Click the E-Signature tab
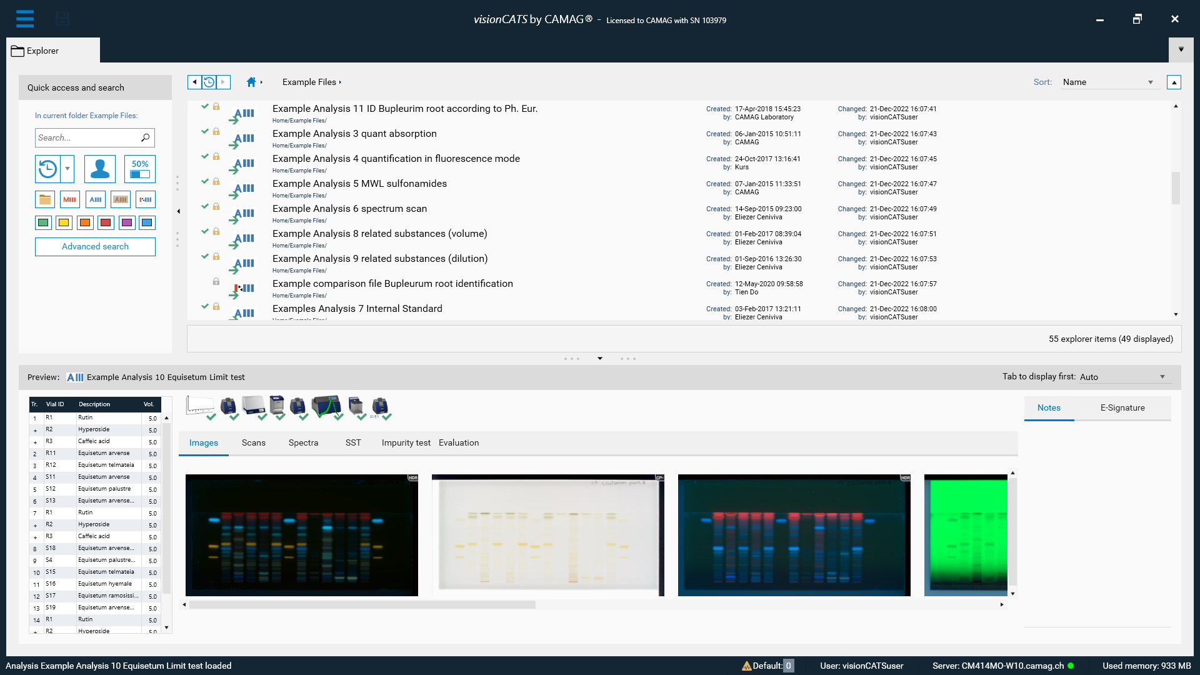The height and width of the screenshot is (675, 1200). click(1122, 407)
